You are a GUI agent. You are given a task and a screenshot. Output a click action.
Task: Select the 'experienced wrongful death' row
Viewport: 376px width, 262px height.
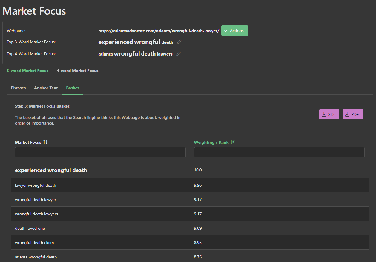pyautogui.click(x=51, y=170)
